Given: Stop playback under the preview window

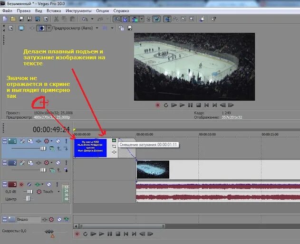Looking at the screenshot, I should [198, 105].
